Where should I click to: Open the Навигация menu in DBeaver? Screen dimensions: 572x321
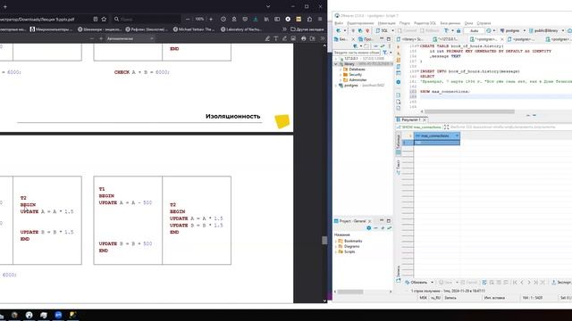[386, 23]
